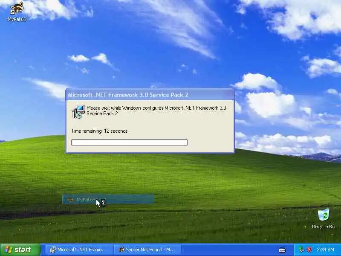This screenshot has height=256, width=341.
Task: Open the on-screen keyboard taskbar icon
Action: [282, 250]
